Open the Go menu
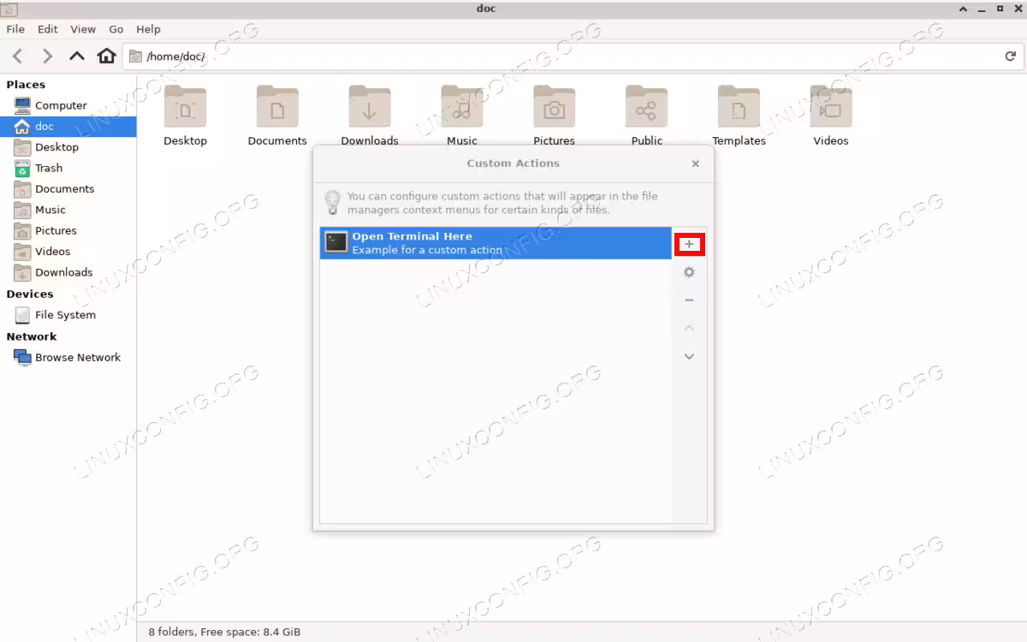 pyautogui.click(x=116, y=29)
